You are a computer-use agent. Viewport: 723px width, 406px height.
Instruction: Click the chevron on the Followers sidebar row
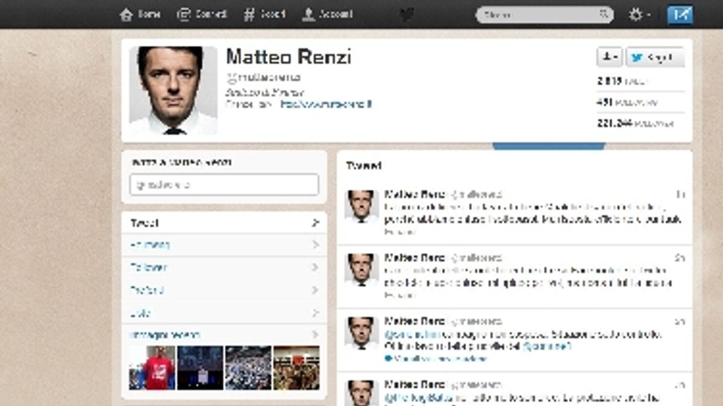click(315, 268)
